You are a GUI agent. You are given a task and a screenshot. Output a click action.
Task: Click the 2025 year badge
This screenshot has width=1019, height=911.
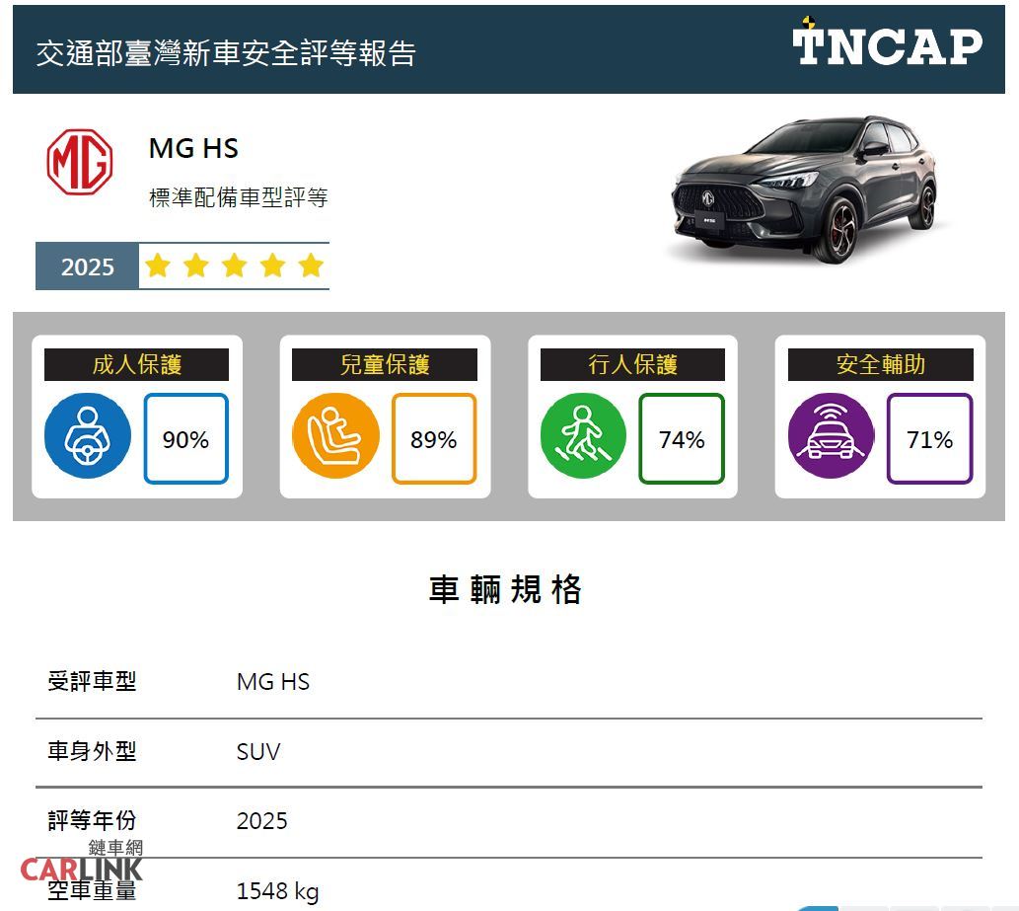[x=88, y=266]
